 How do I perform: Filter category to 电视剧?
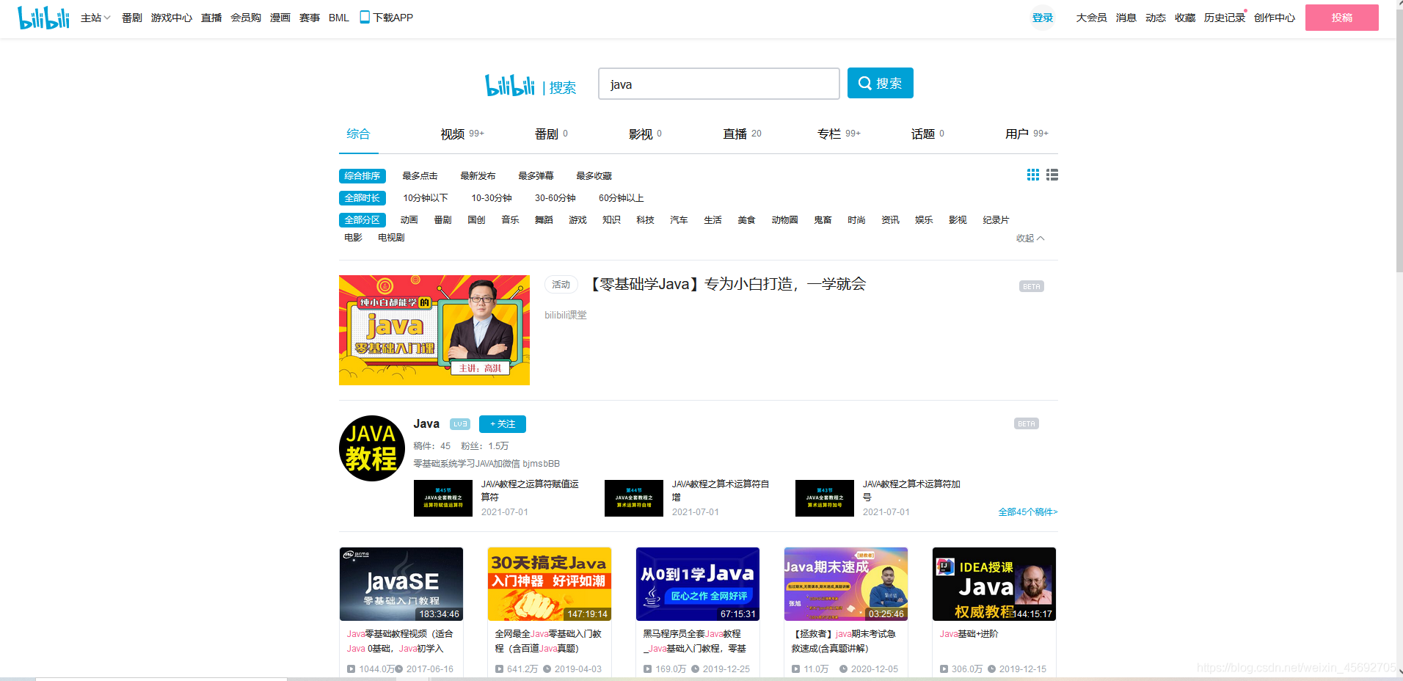(x=391, y=238)
